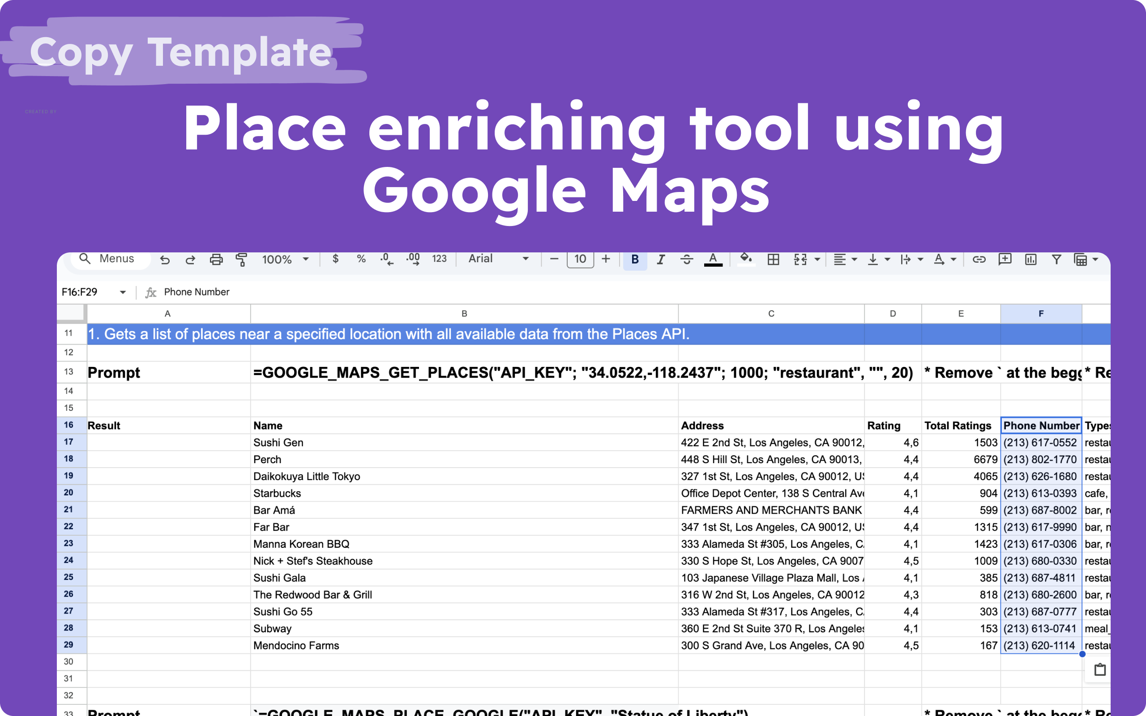
Task: Click the font size field showing 10
Action: pyautogui.click(x=580, y=259)
